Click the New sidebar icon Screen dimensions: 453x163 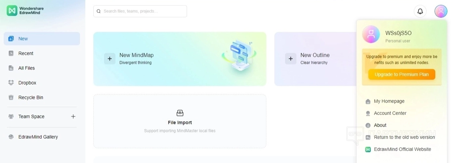(x=11, y=39)
